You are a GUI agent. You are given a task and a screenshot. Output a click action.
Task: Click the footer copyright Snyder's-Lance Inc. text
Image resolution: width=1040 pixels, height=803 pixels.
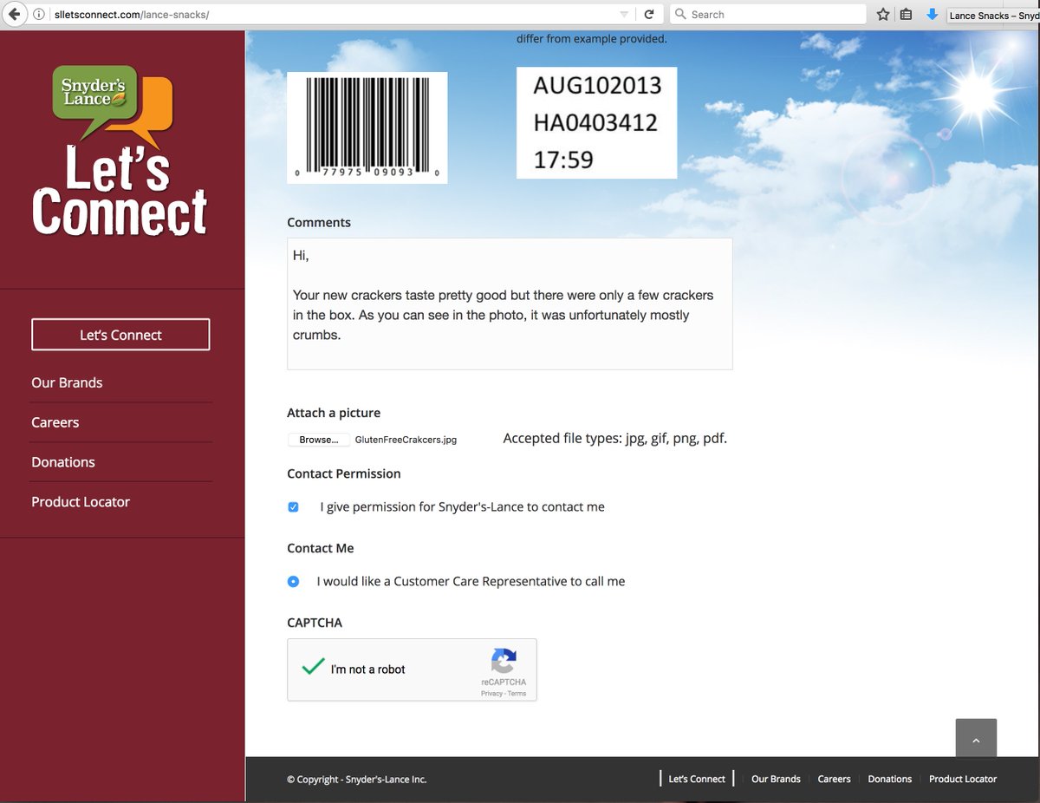(x=357, y=780)
